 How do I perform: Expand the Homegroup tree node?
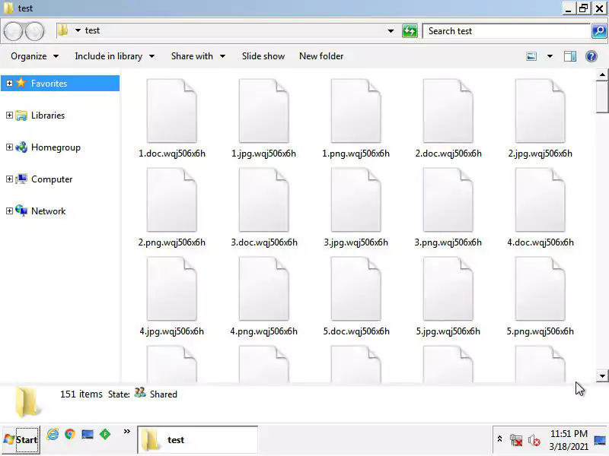(x=9, y=147)
